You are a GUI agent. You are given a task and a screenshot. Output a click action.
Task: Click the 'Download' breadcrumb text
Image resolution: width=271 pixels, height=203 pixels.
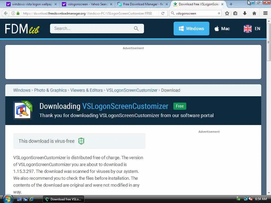171,90
